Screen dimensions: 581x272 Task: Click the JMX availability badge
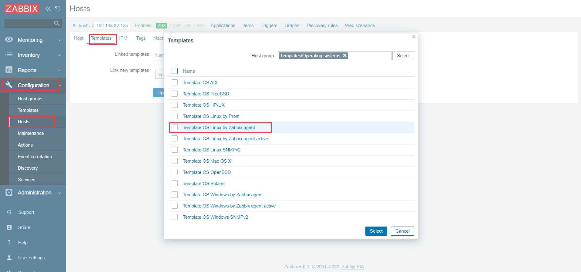pyautogui.click(x=187, y=25)
